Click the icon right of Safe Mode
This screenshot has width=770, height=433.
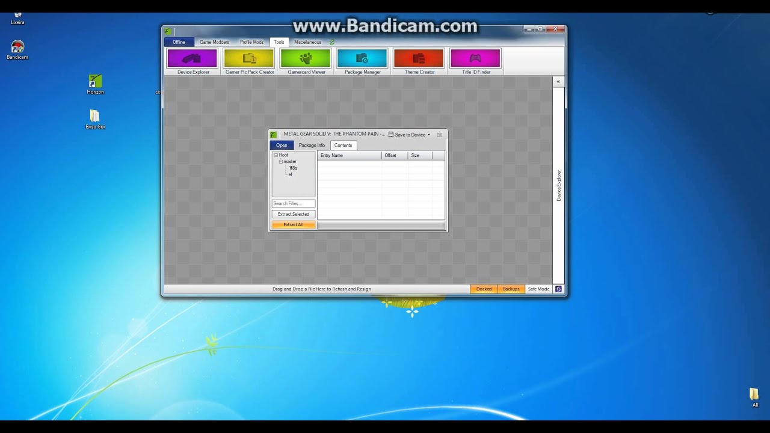(558, 289)
